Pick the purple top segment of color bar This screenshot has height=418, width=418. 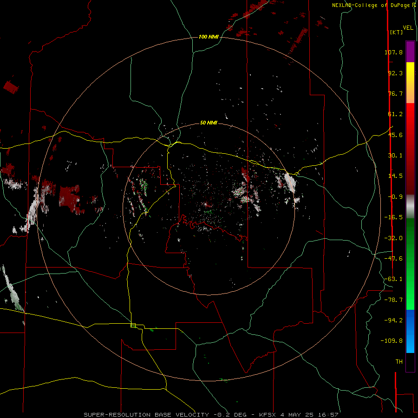[x=410, y=52]
